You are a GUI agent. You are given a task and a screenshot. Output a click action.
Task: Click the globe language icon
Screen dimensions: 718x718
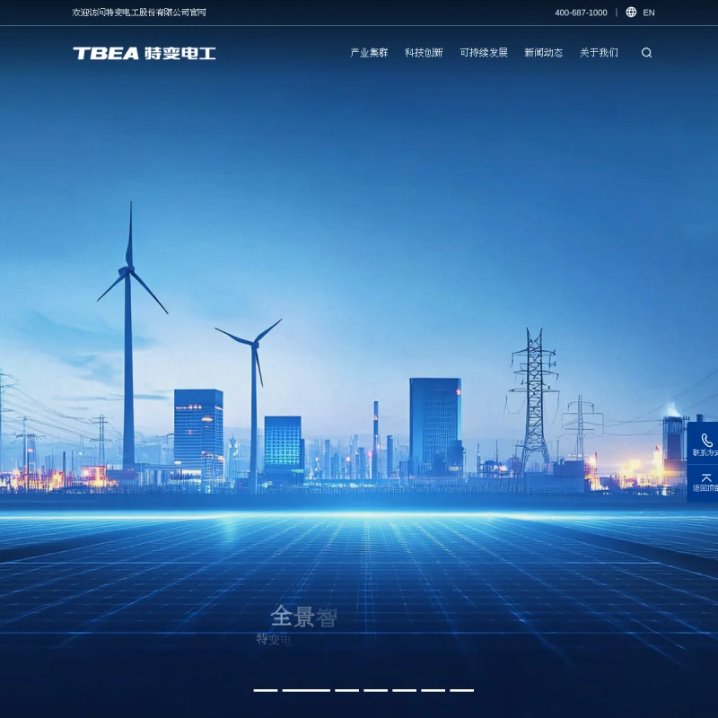coord(631,13)
